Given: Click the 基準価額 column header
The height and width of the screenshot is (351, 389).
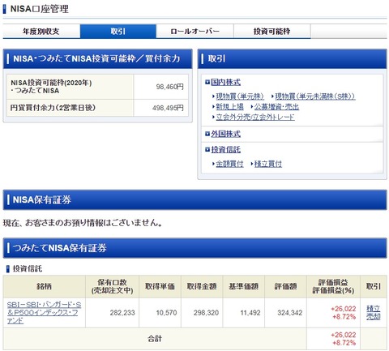Looking at the screenshot, I should 244,286.
